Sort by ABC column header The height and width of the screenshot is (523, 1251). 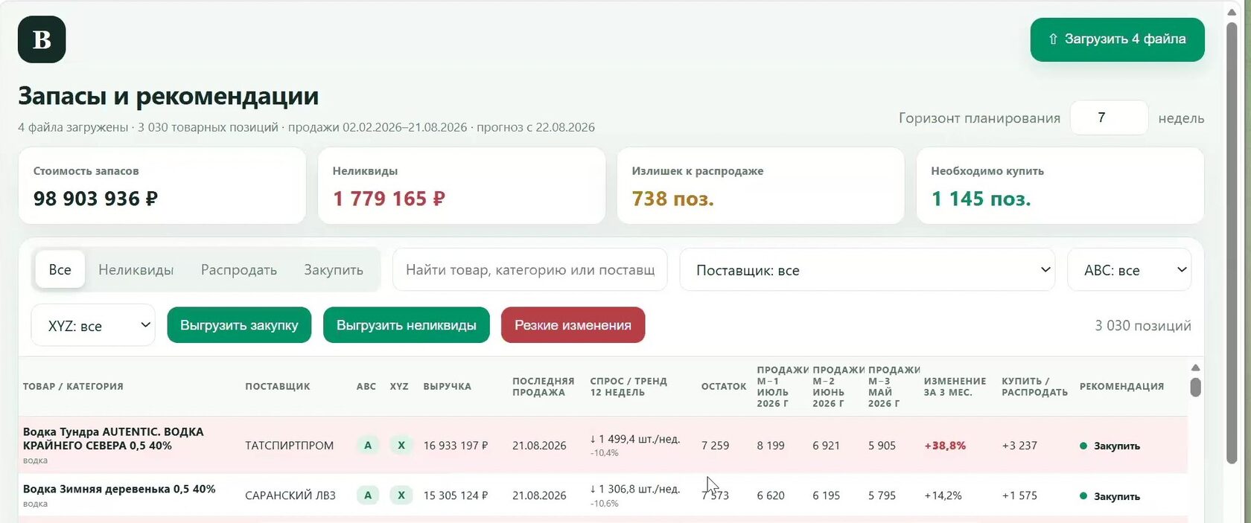coord(366,386)
